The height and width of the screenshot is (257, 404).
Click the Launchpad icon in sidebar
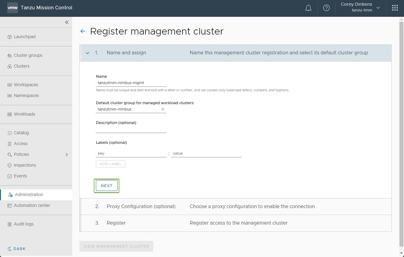[x=10, y=37]
